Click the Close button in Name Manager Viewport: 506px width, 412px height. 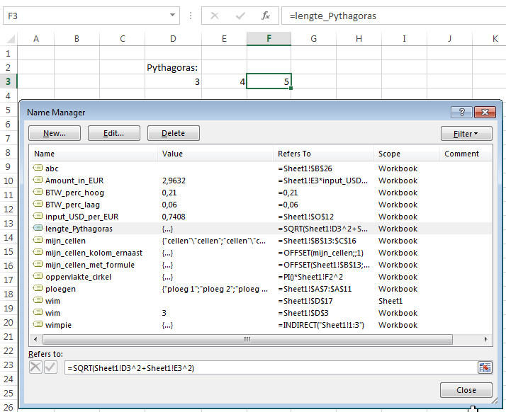(x=466, y=390)
